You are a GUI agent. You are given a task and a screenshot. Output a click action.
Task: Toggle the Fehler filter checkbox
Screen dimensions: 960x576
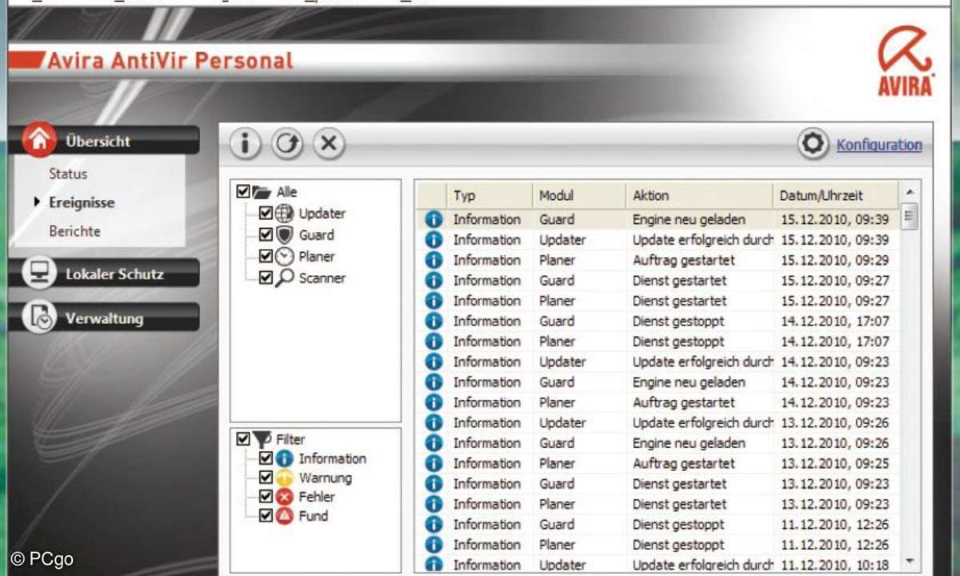point(266,497)
